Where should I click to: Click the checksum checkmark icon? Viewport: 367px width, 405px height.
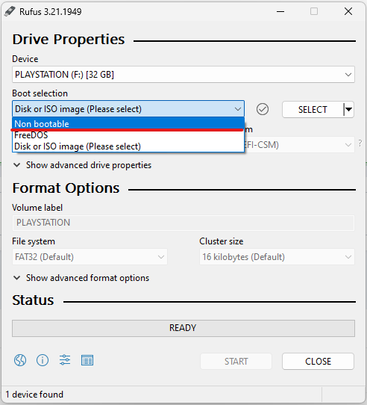263,109
